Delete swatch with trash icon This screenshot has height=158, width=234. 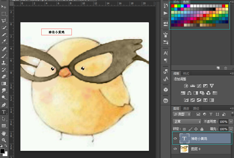click(226, 68)
